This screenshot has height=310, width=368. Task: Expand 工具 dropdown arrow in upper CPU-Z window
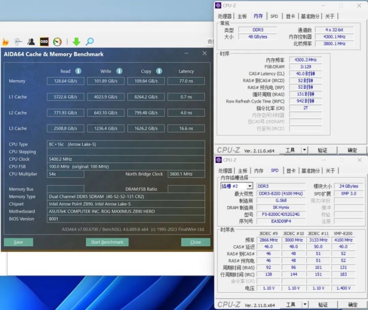(x=304, y=150)
